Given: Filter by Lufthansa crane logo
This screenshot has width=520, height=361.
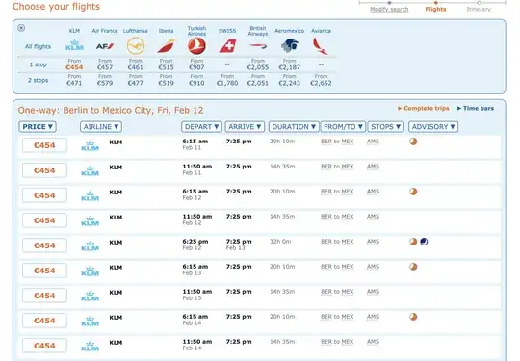Looking at the screenshot, I should pyautogui.click(x=136, y=46).
